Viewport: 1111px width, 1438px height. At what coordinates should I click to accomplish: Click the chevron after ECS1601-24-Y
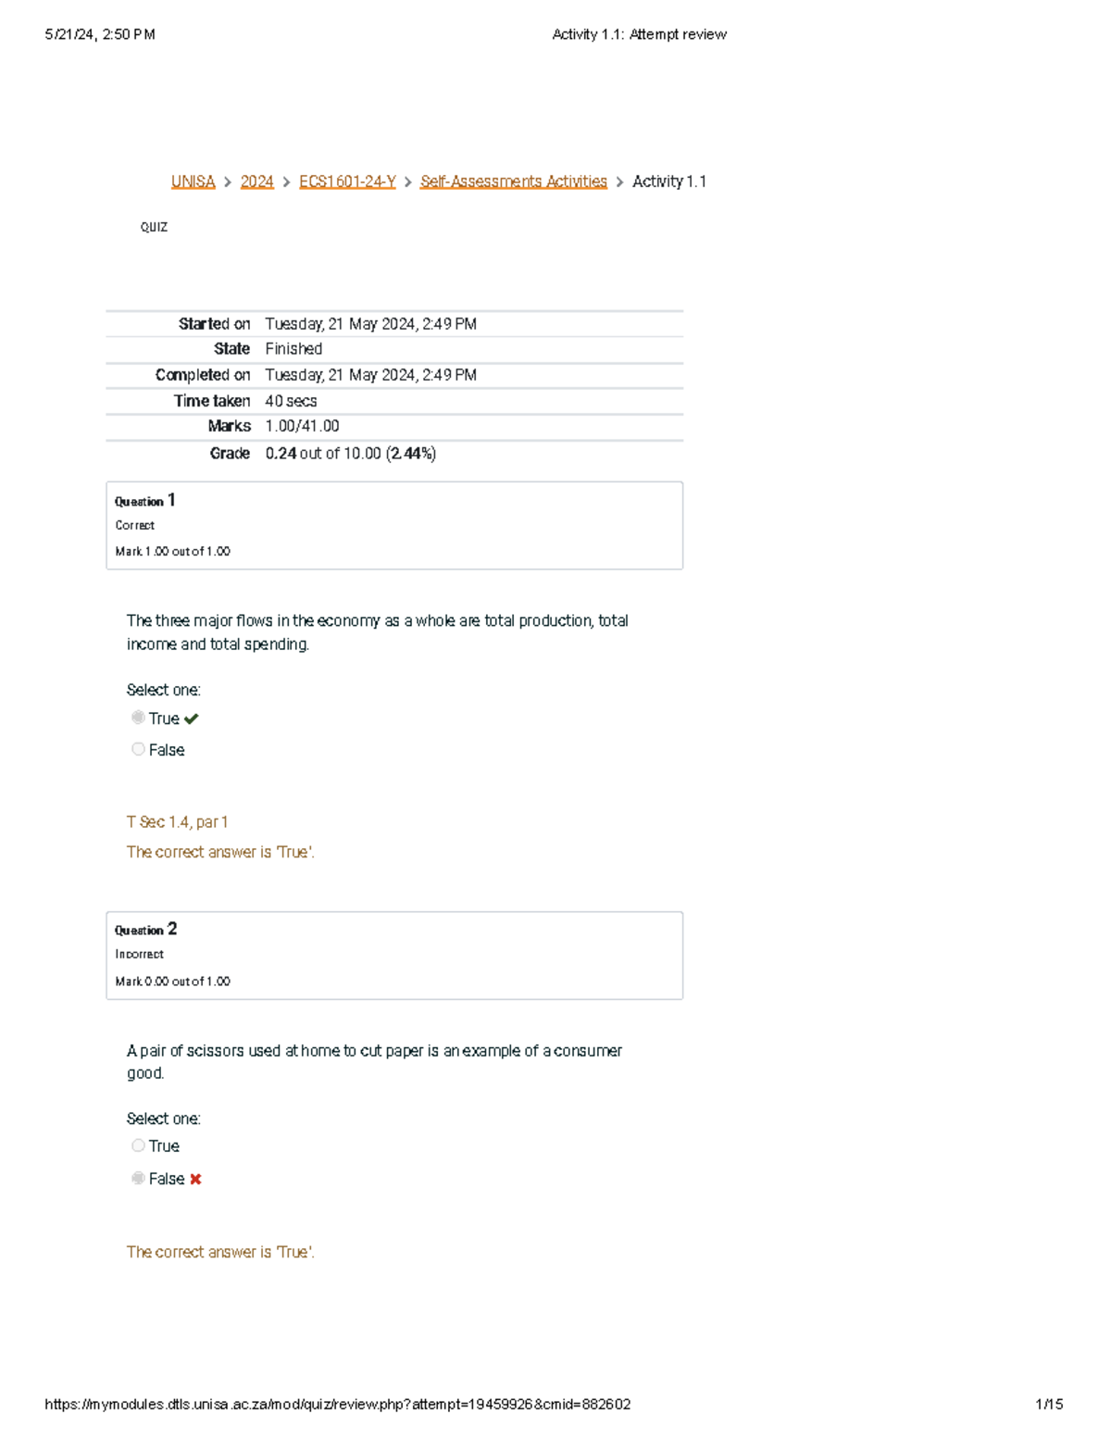(x=407, y=182)
